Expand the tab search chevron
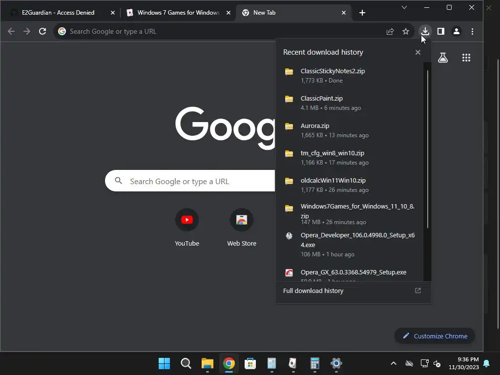Screen dimensions: 500x375 (404, 7)
